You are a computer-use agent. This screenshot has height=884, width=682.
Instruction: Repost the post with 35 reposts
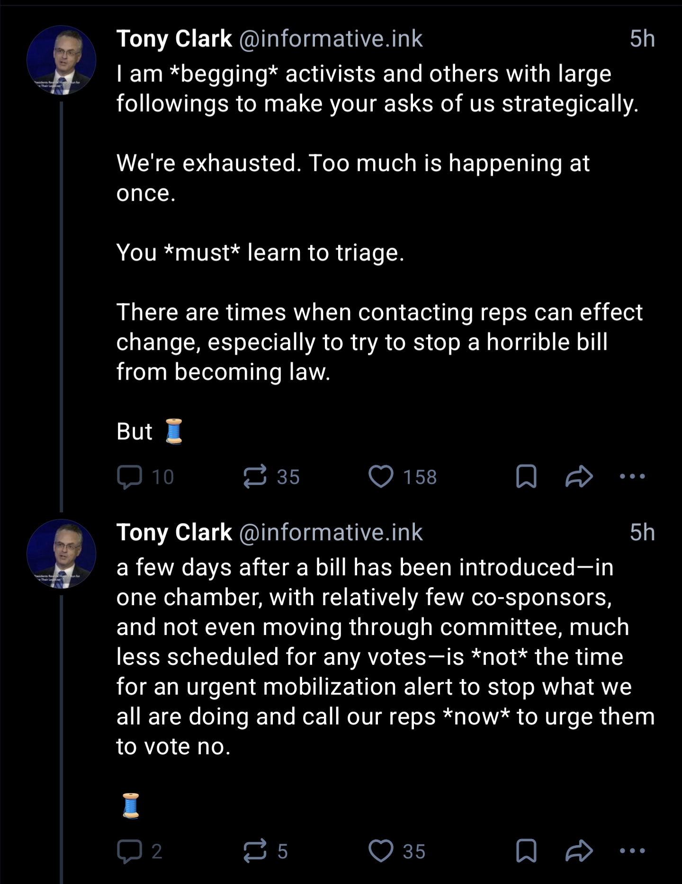click(255, 476)
